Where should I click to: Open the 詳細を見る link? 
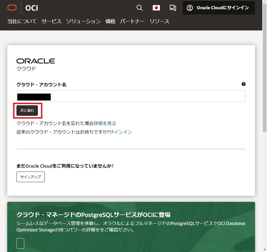pyautogui.click(x=105, y=123)
